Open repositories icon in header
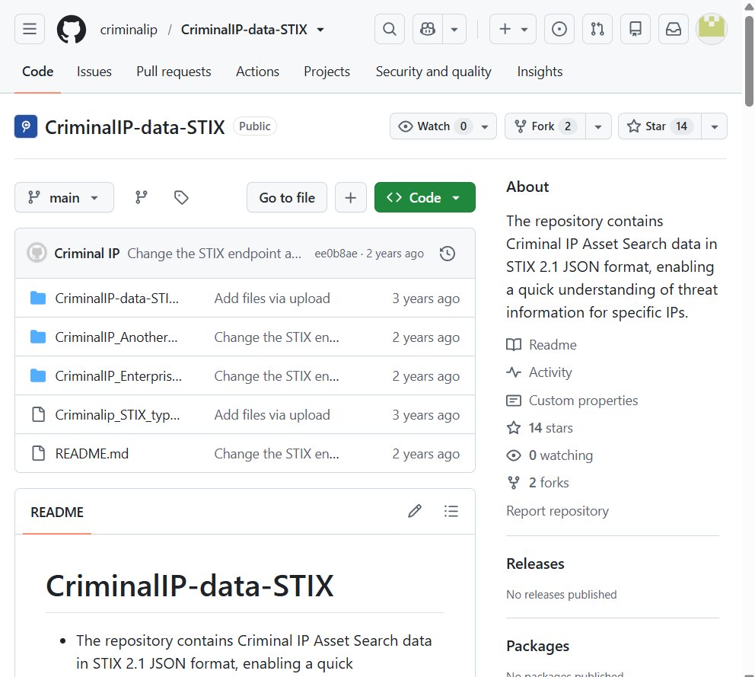This screenshot has width=755, height=677. [635, 29]
